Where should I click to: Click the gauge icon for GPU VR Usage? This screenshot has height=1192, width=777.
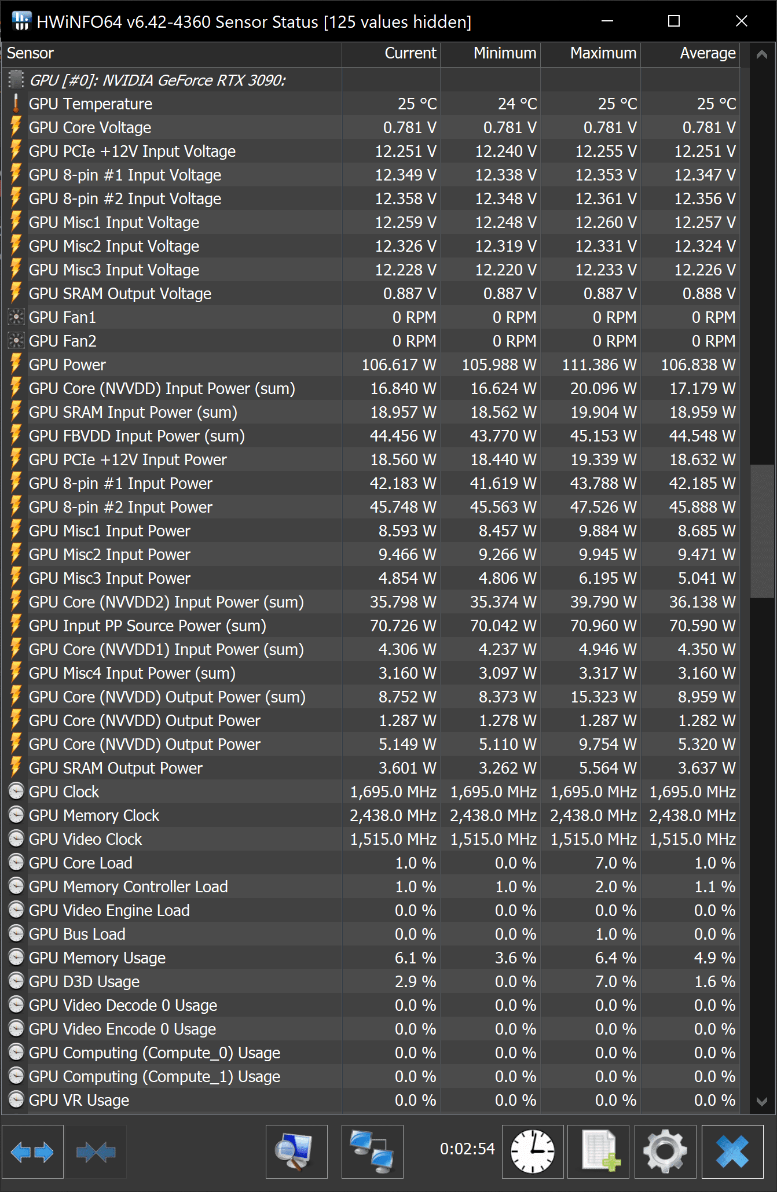(x=16, y=1100)
